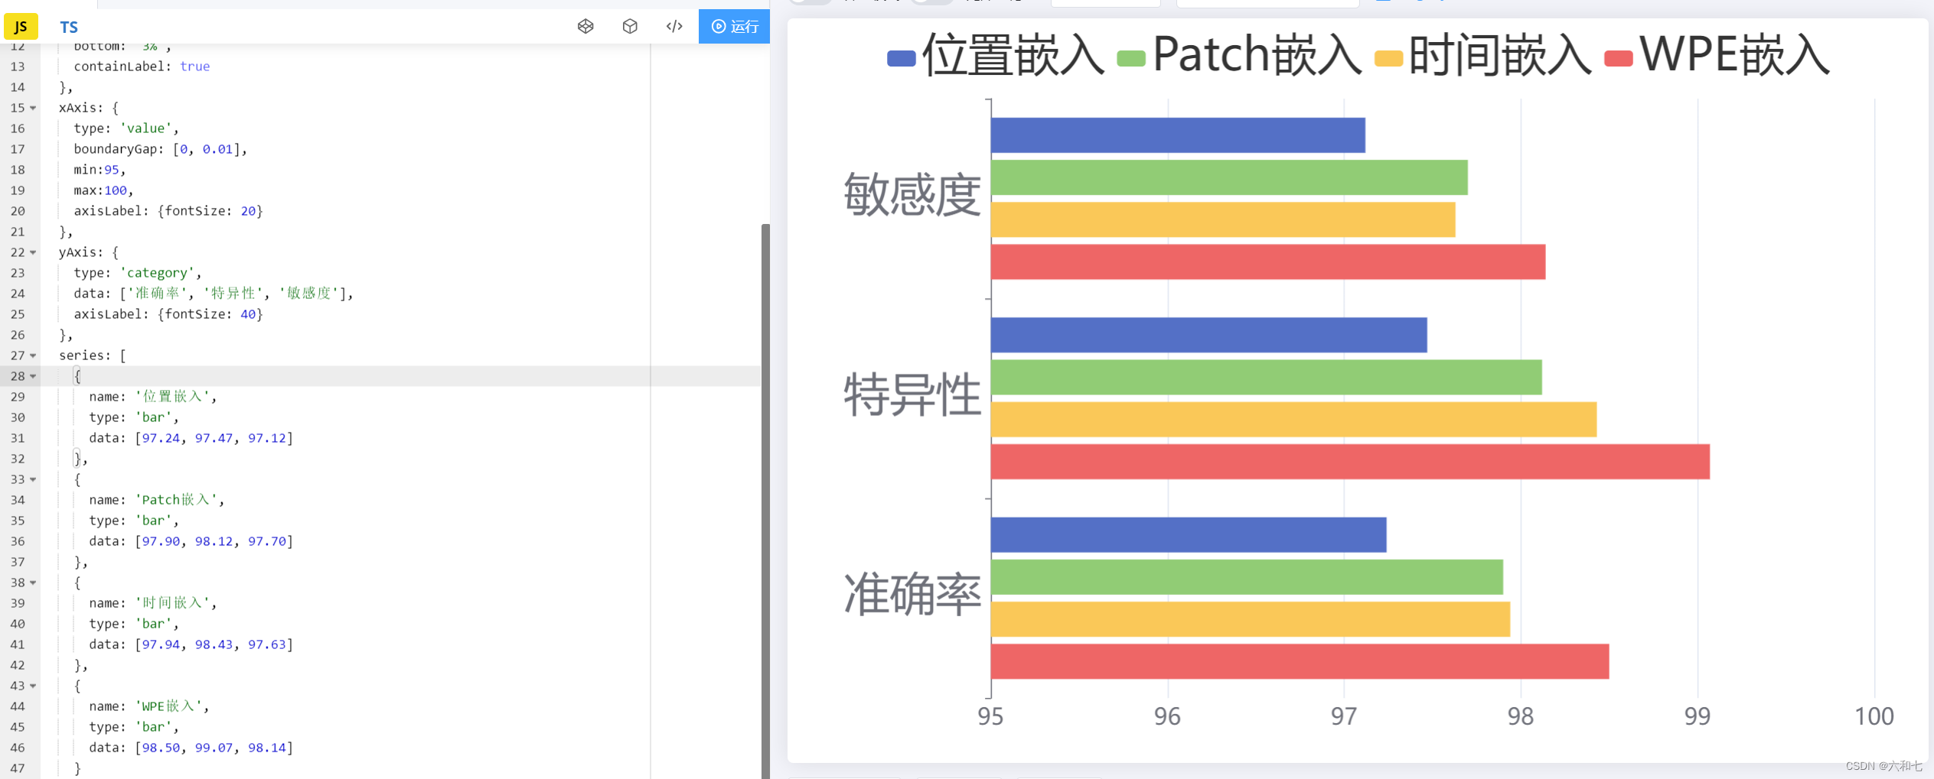Click the 敏感度 y-axis label

click(x=912, y=195)
